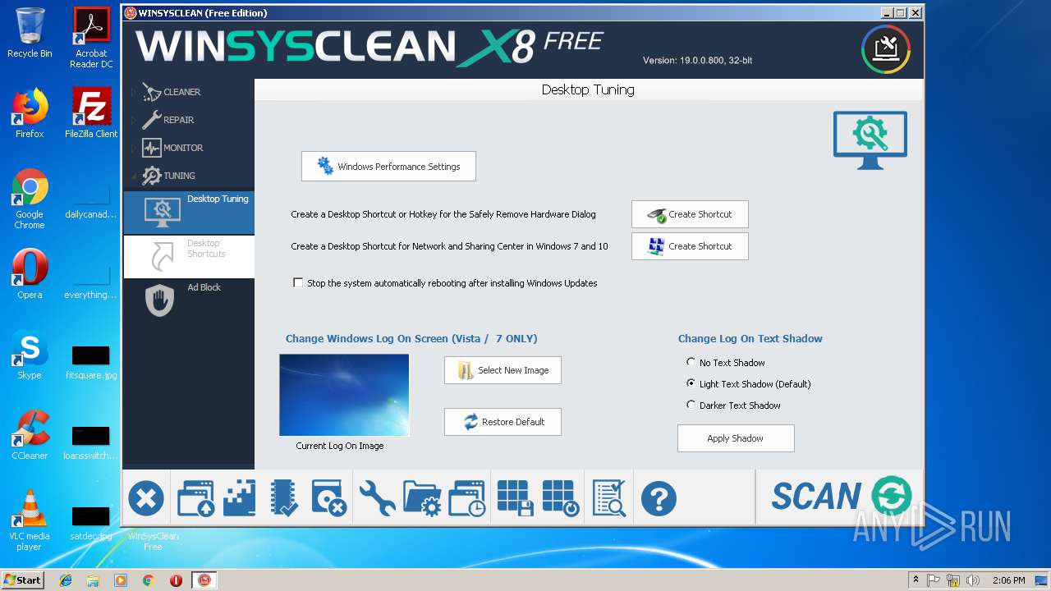Click the Desktop Tuning page title
Screen dimensions: 1051x591
coord(588,89)
